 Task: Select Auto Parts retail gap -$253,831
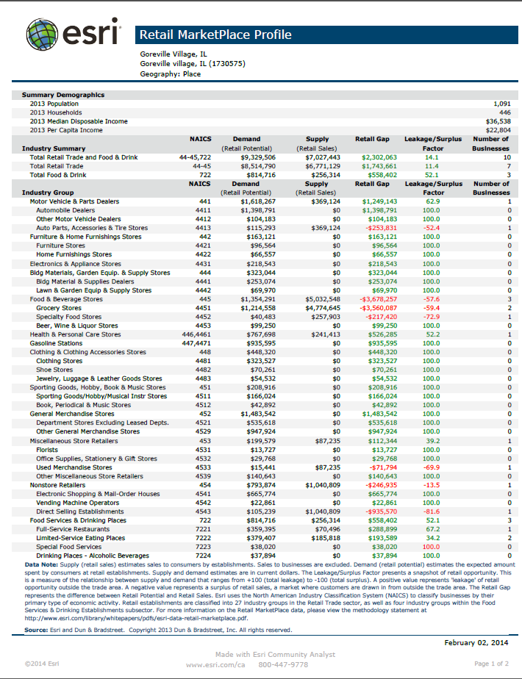[382, 229]
